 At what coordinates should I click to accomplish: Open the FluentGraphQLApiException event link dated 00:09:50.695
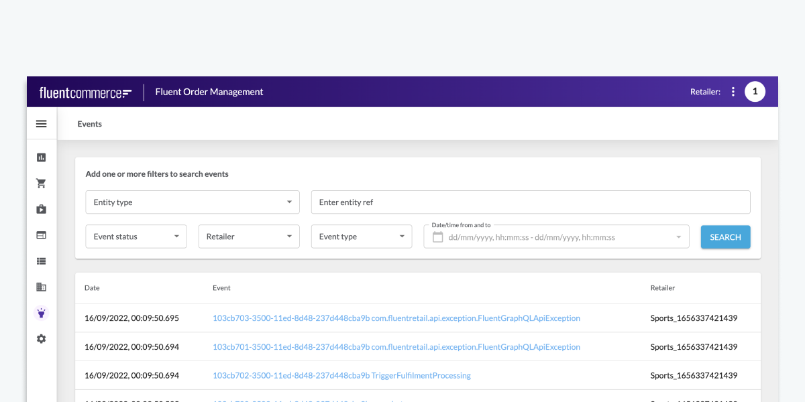396,318
